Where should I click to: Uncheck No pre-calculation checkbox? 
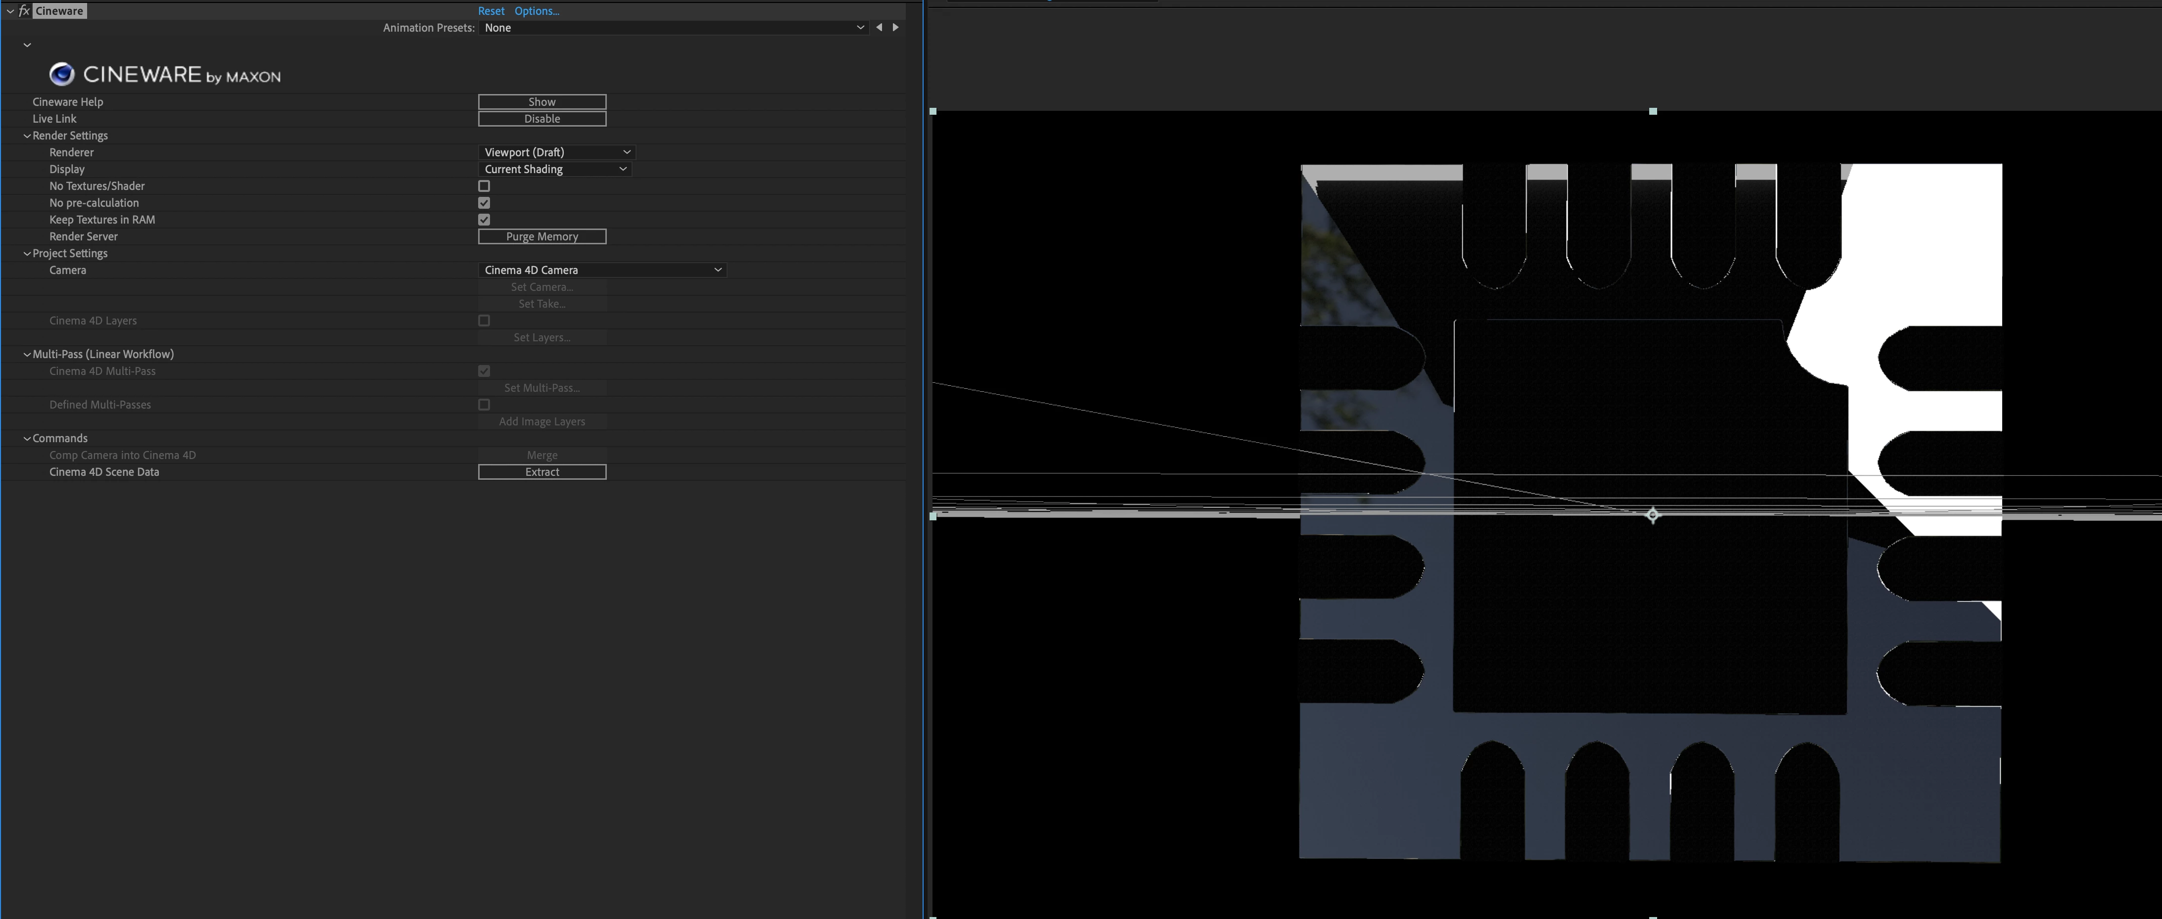[484, 203]
